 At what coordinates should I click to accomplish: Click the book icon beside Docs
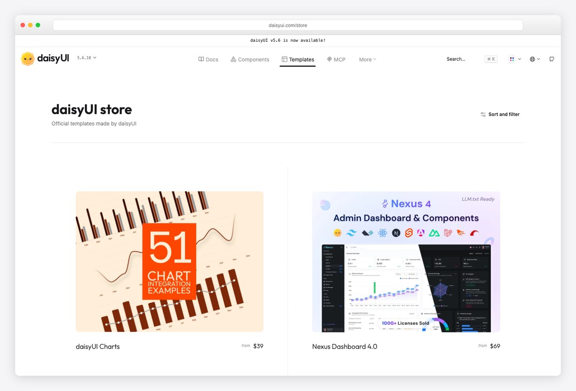click(x=201, y=59)
